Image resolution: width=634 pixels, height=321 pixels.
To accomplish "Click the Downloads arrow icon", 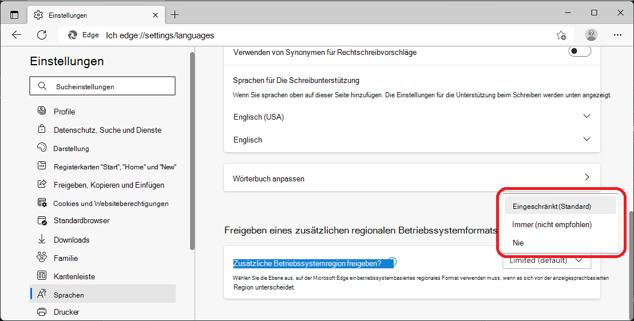I will pyautogui.click(x=42, y=239).
